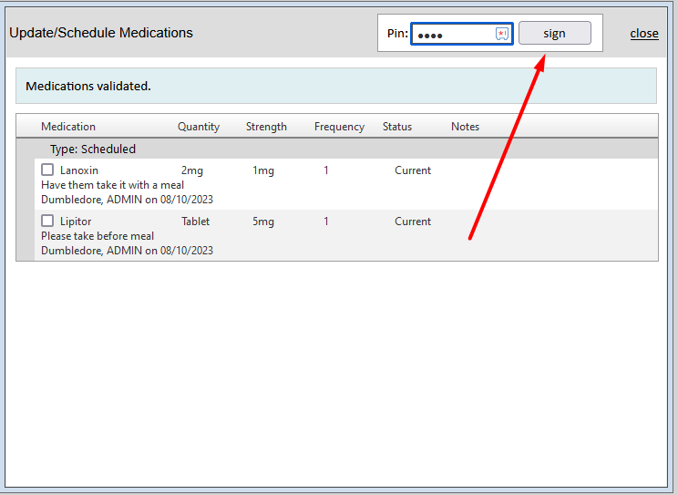Screen dimensions: 678x495
Task: Sort by the Notes column header
Action: (466, 127)
